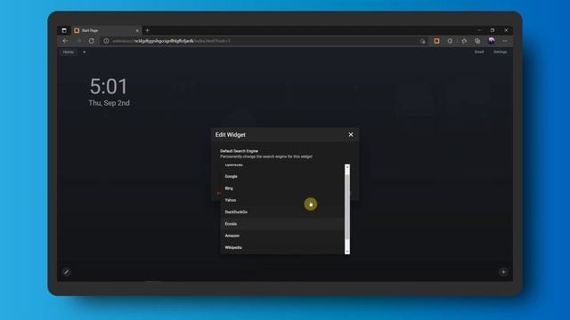This screenshot has width=570, height=320.
Task: Open the browser profile avatar
Action: (492, 41)
